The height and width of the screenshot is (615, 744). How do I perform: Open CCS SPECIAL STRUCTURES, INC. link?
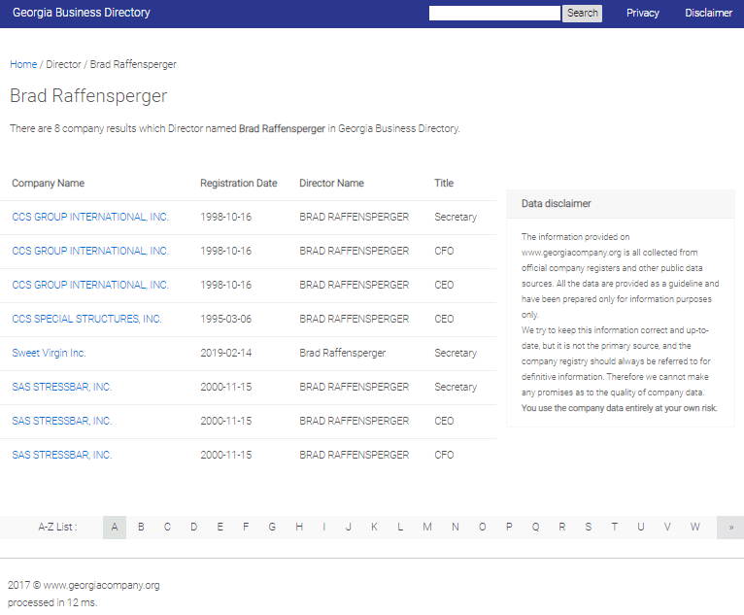coord(86,319)
